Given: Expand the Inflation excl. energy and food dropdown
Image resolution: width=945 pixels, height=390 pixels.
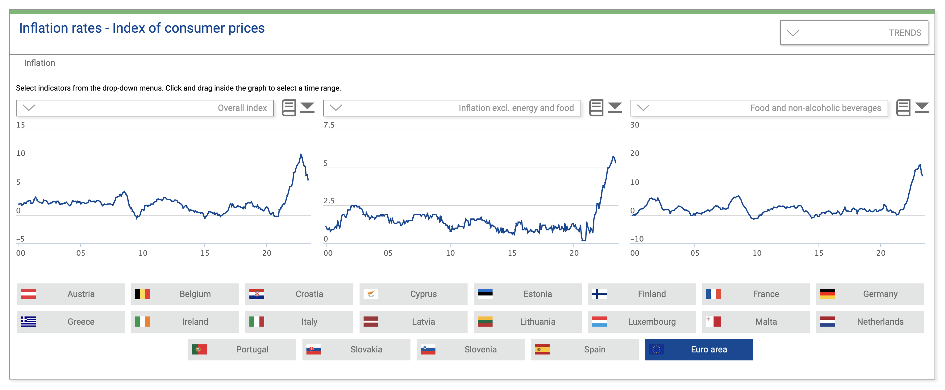Looking at the screenshot, I should tap(452, 108).
